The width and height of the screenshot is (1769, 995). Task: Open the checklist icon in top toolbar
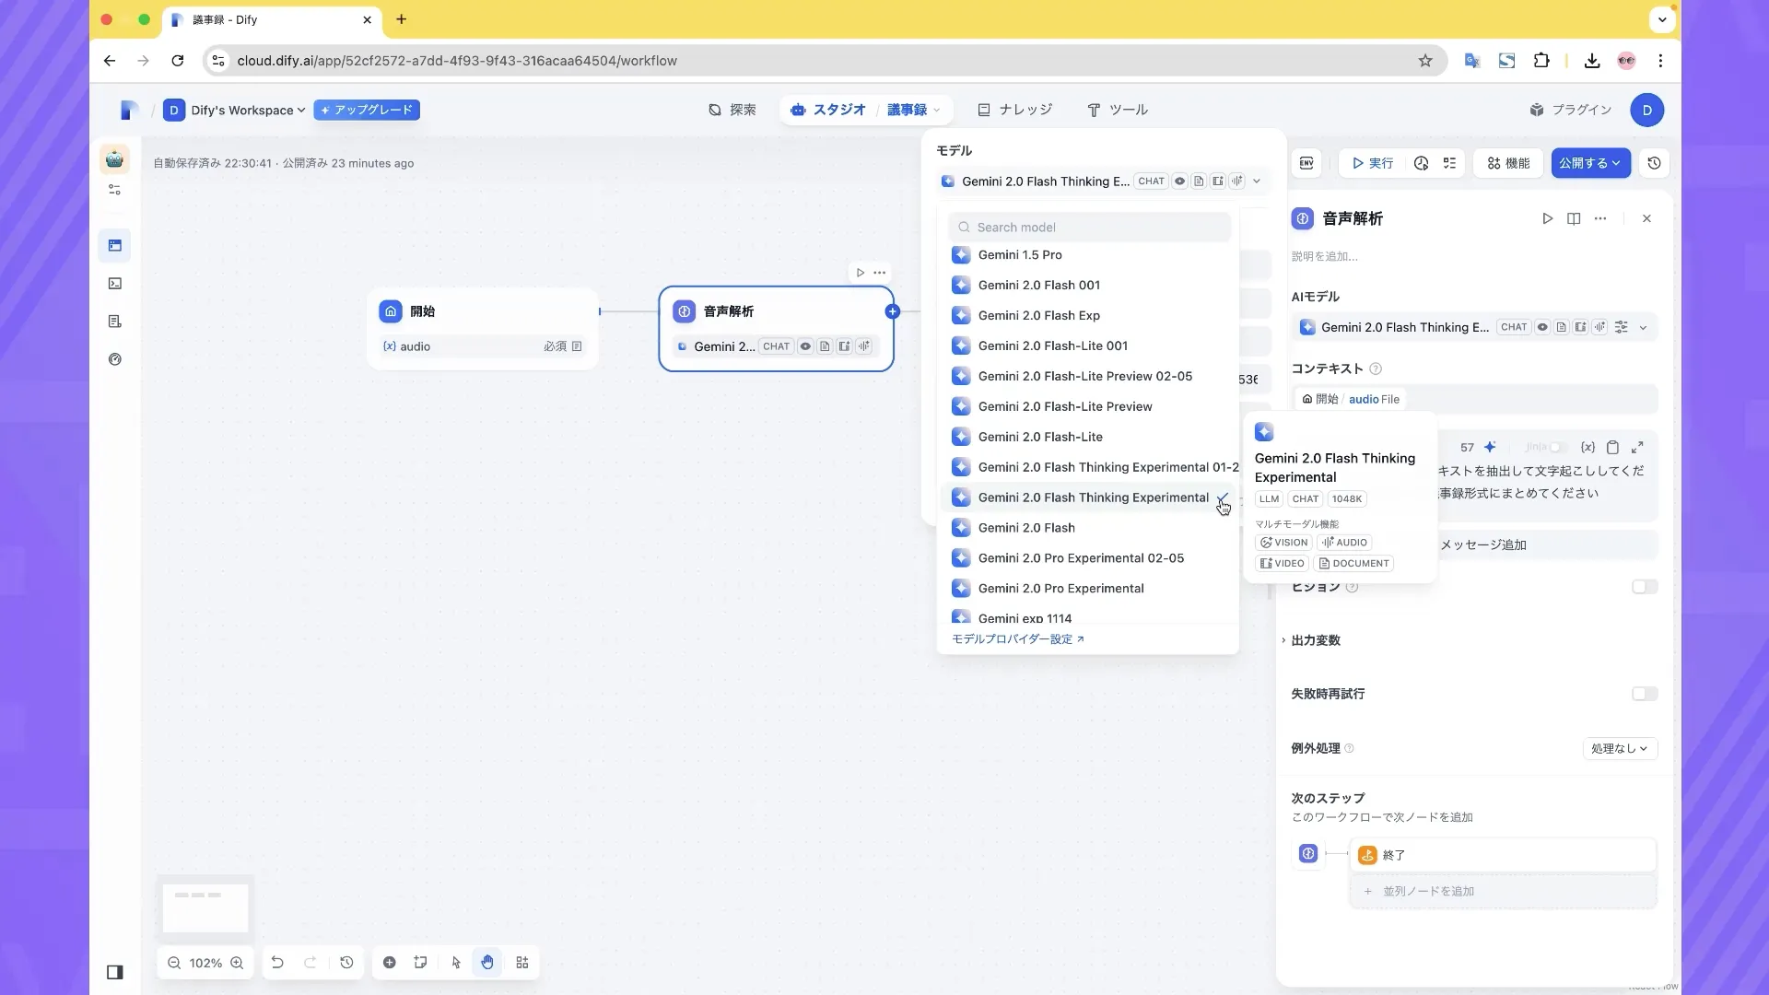[x=1449, y=163]
